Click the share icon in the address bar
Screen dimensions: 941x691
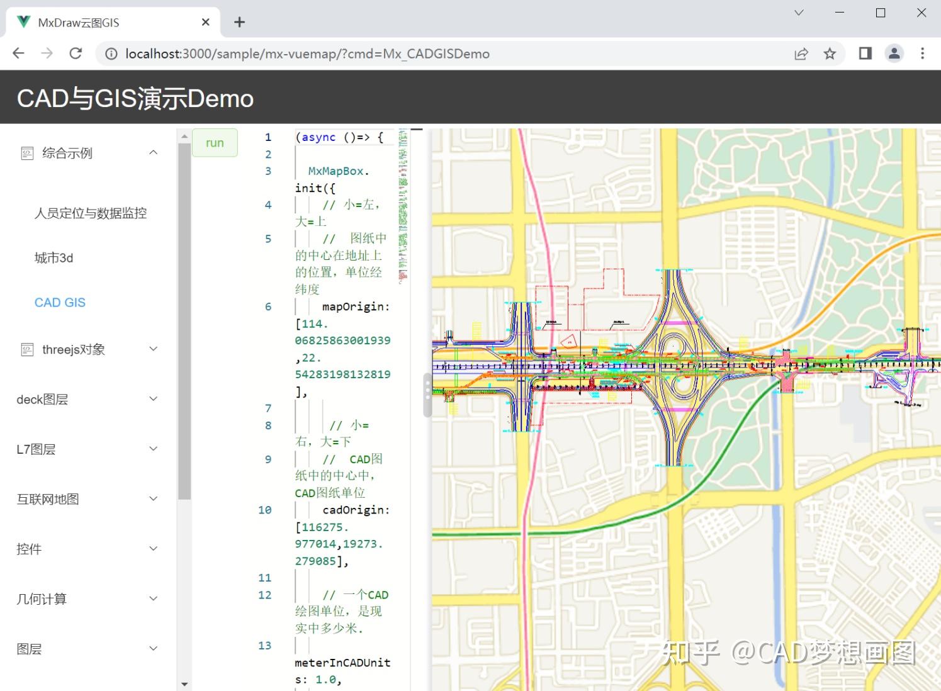pos(801,53)
